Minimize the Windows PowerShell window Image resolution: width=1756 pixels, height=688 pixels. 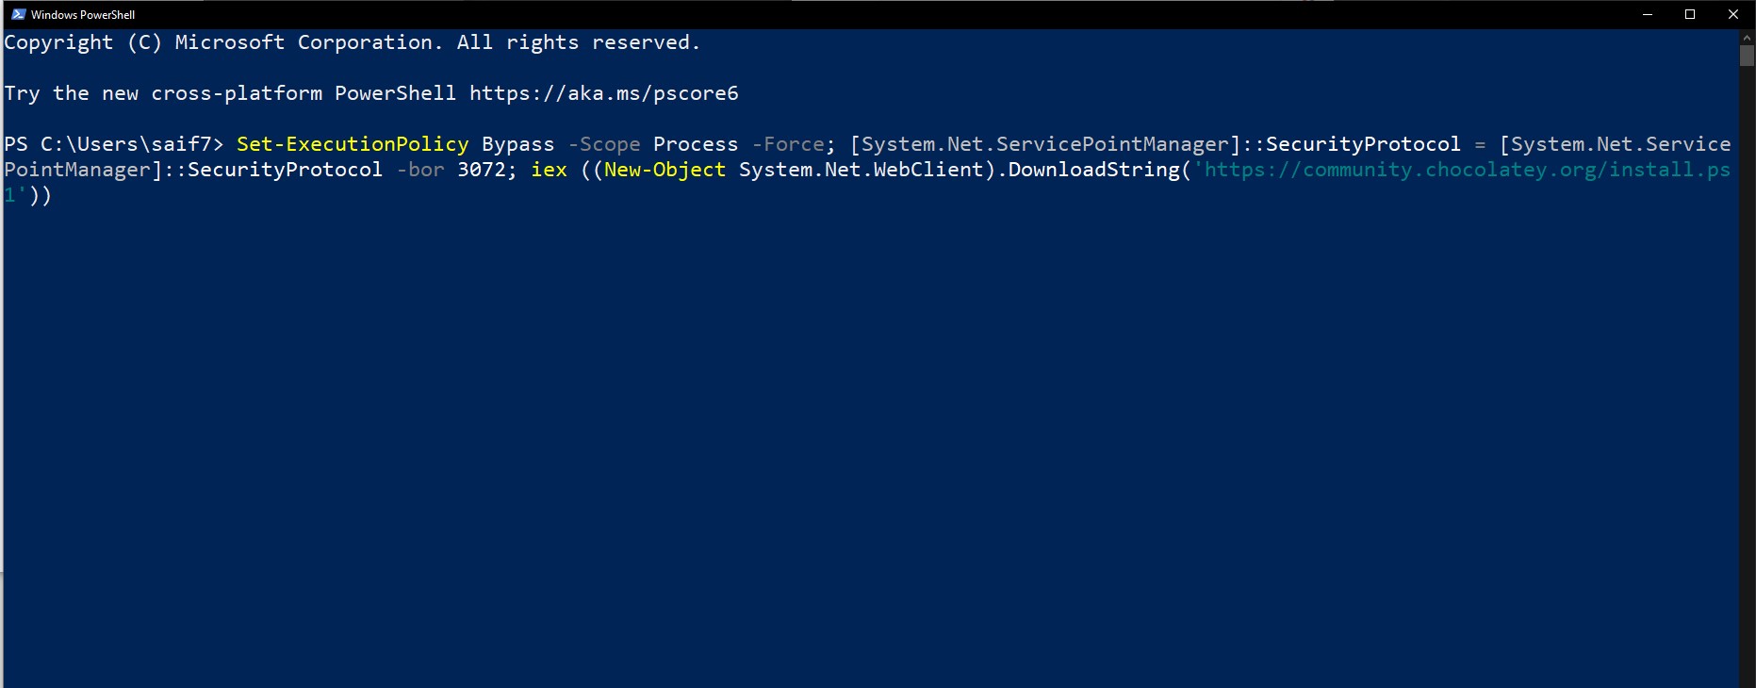click(1648, 14)
